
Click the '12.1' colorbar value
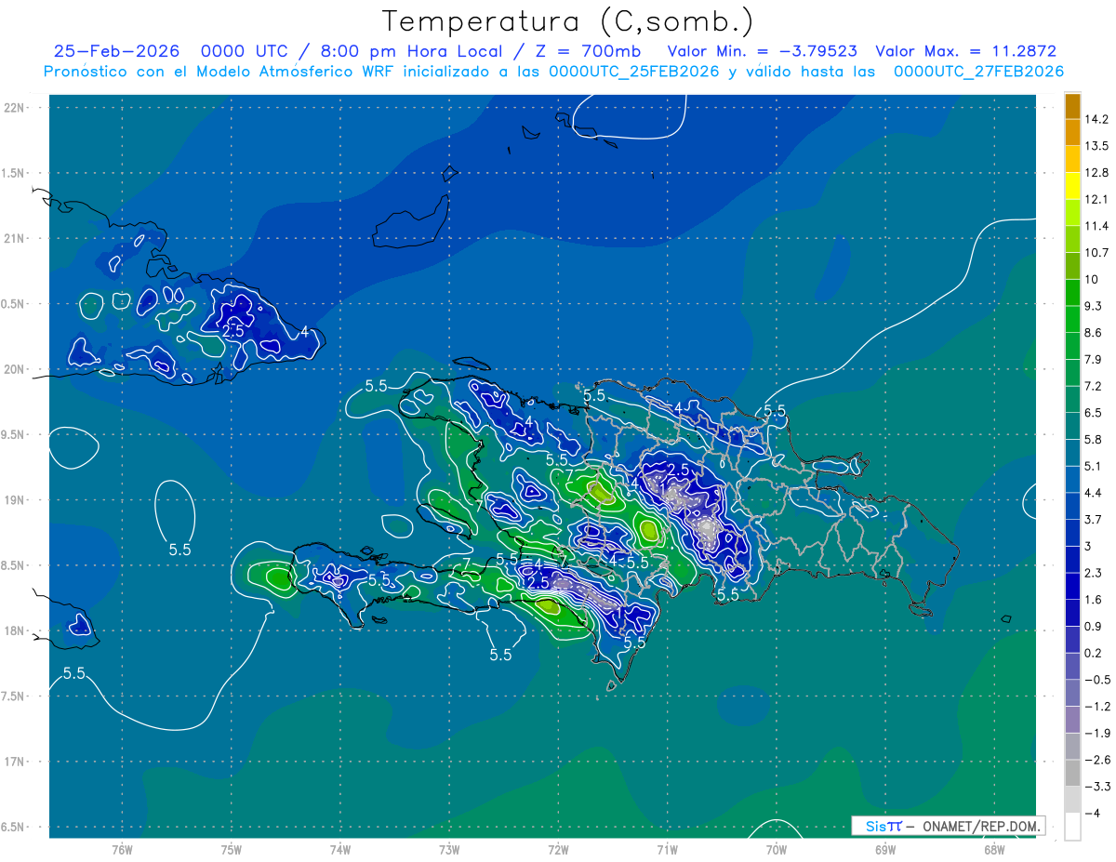1097,199
